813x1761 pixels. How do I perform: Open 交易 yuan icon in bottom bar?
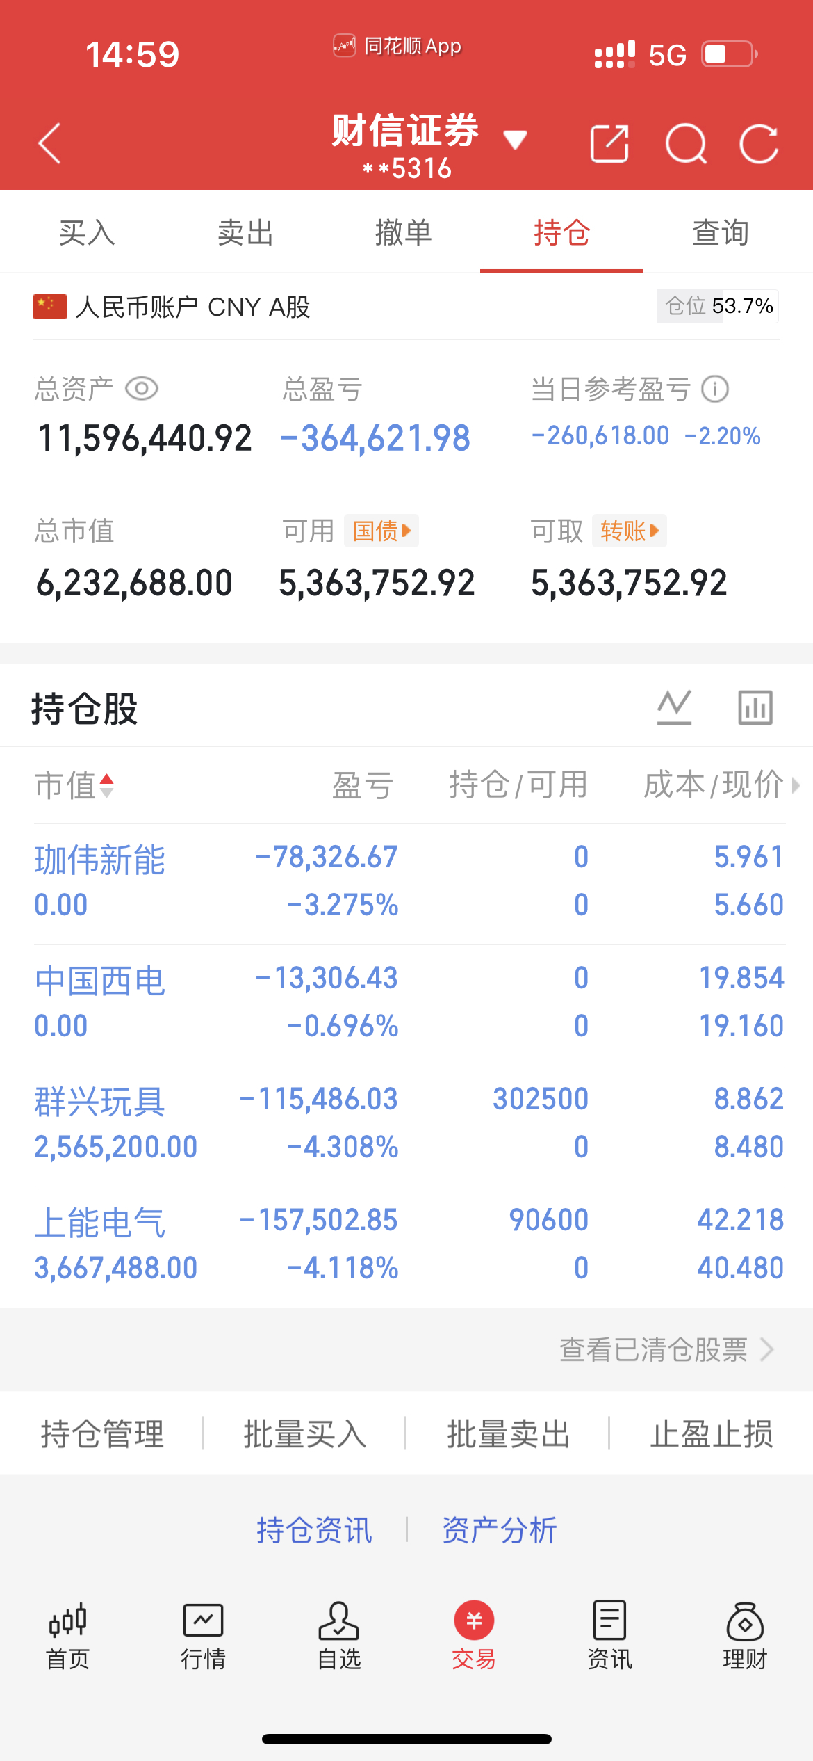tap(474, 1621)
